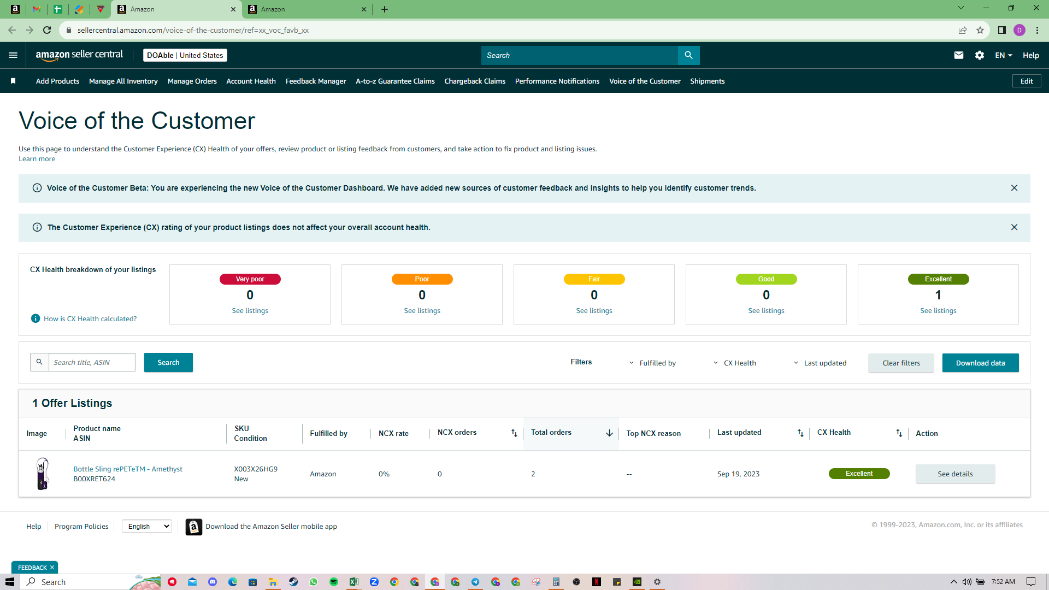The width and height of the screenshot is (1049, 590).
Task: Open the Chrome tab search chevron
Action: pos(961,8)
